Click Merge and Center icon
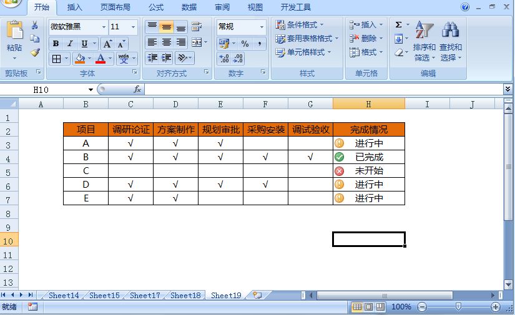 pyautogui.click(x=197, y=42)
